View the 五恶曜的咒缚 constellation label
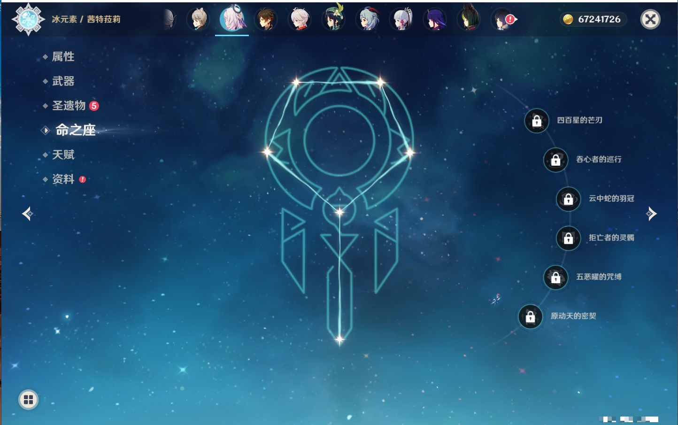 (599, 277)
